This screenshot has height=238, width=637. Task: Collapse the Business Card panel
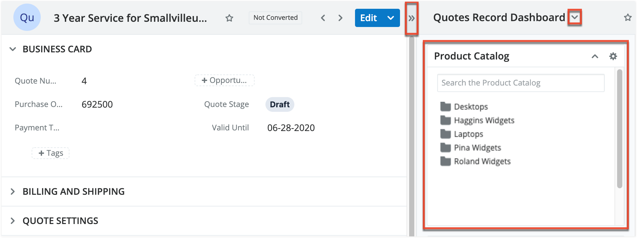click(13, 49)
